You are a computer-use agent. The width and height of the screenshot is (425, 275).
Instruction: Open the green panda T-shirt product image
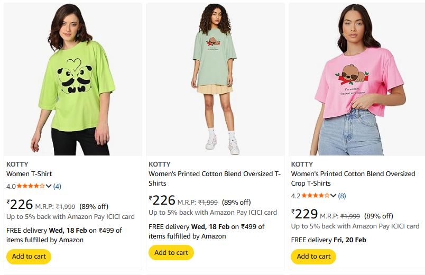pos(73,79)
